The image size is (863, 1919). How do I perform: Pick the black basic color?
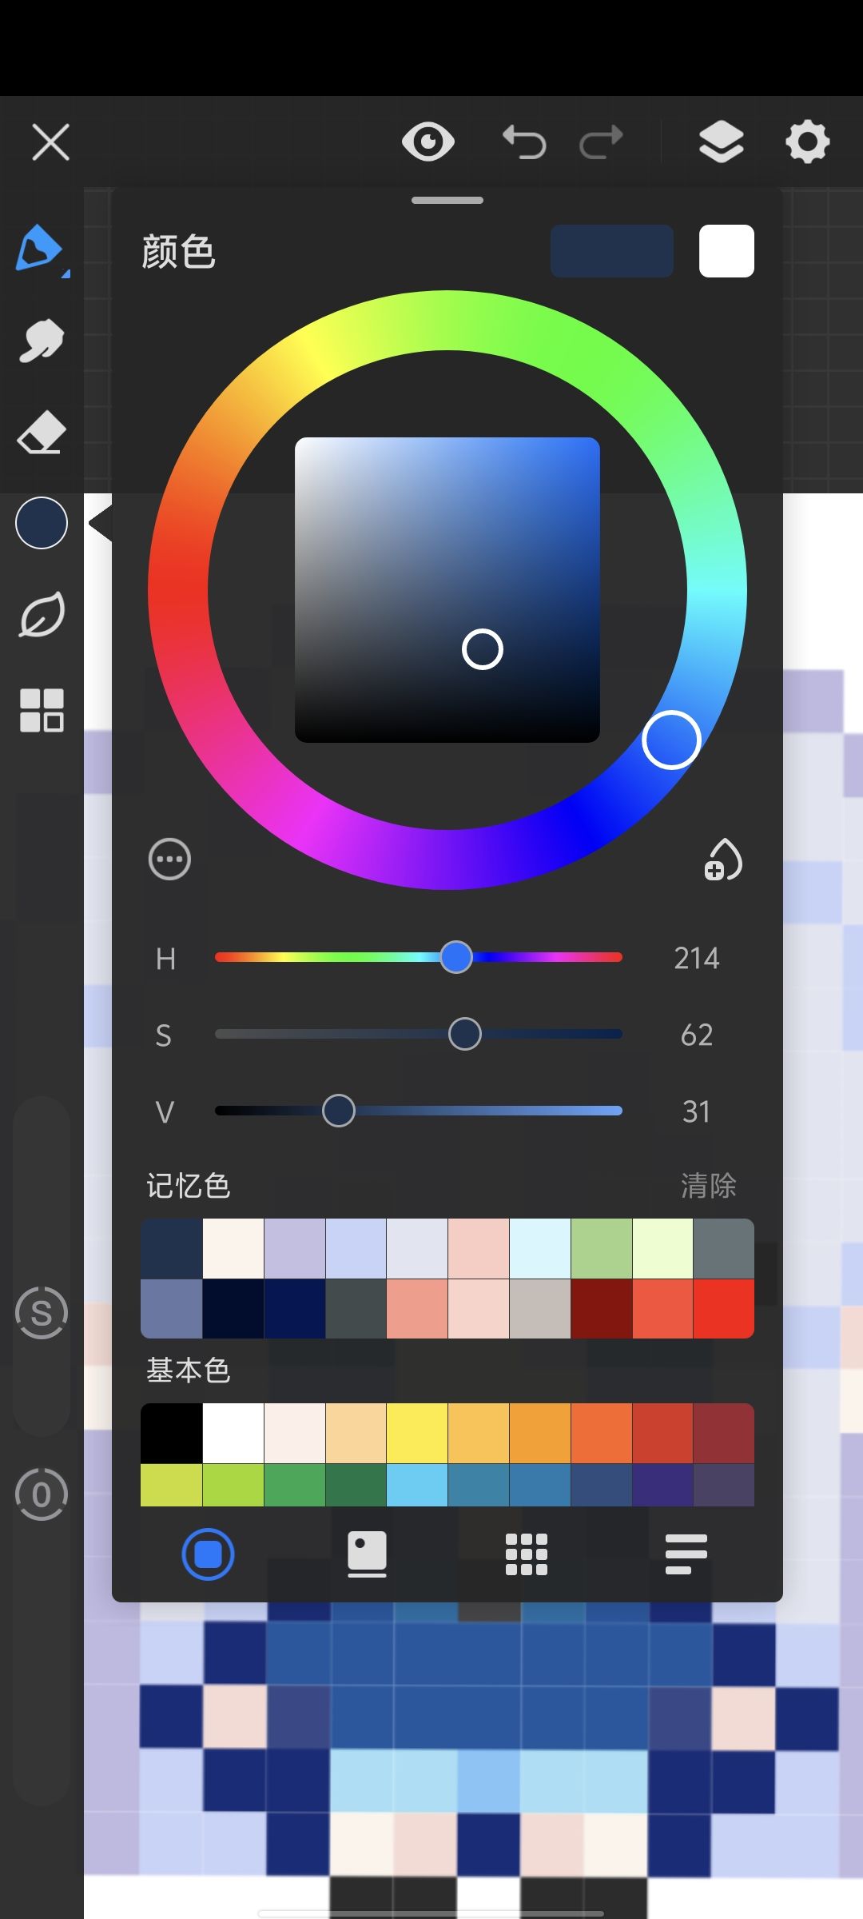pos(171,1434)
